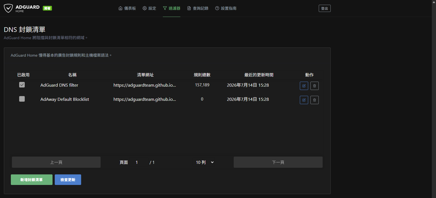Click the rule count 157,189

pyautogui.click(x=202, y=85)
